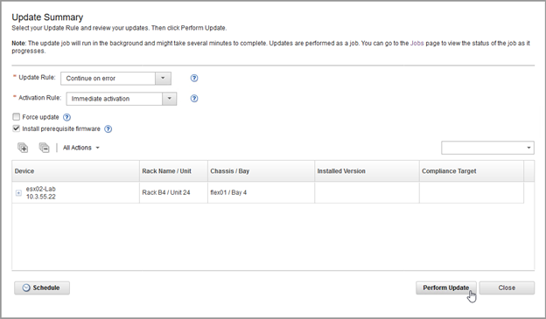Sort by Installed Version column header
This screenshot has width=546, height=319.
click(367, 170)
